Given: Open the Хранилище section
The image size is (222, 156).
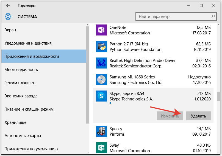Looking at the screenshot, I should click(x=15, y=122).
